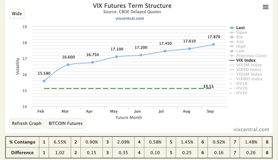The height and width of the screenshot is (160, 278).
Task: Toggle the Last series in legend
Action: [240, 28]
